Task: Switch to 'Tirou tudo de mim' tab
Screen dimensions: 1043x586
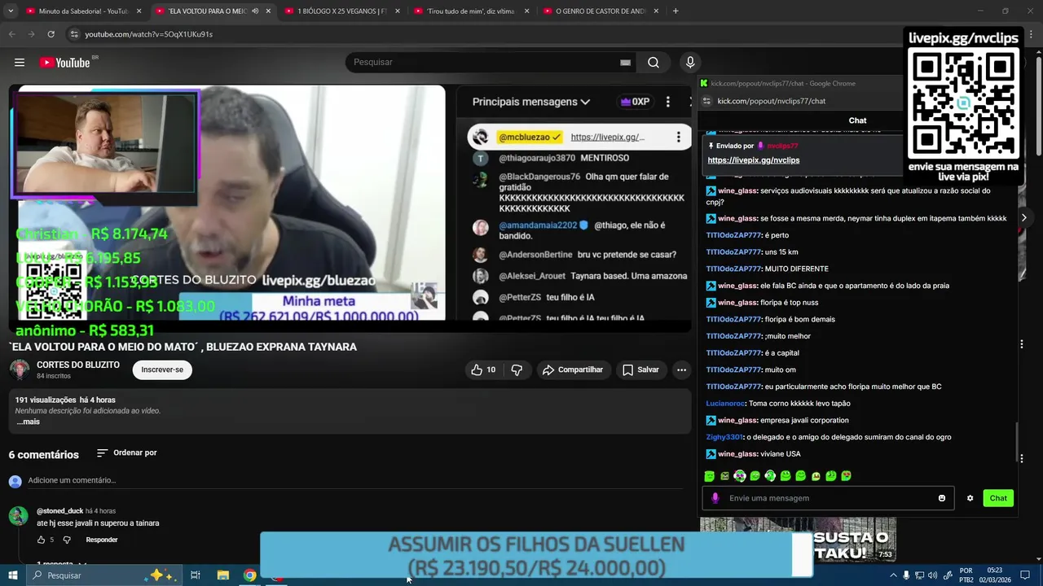Action: tap(471, 11)
